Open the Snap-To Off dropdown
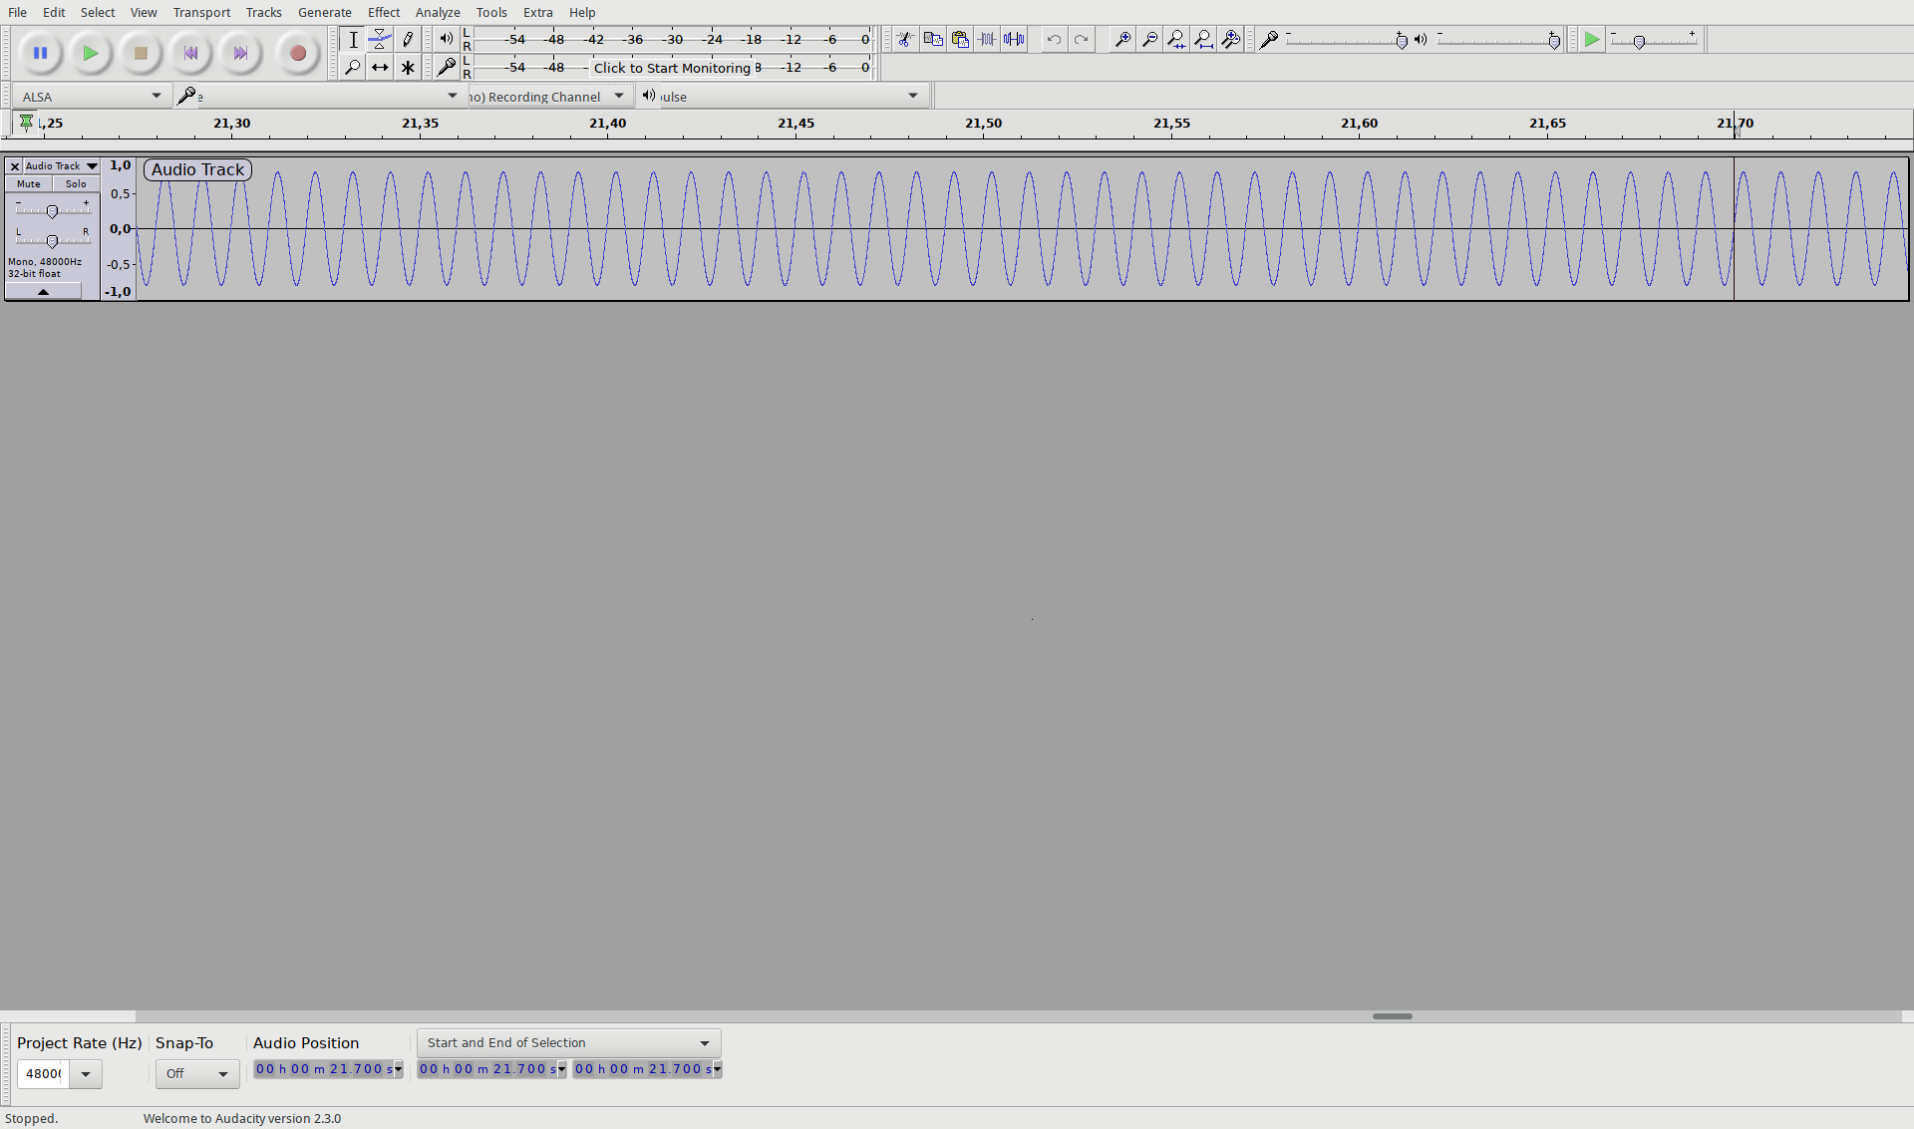Image resolution: width=1914 pixels, height=1129 pixels. click(x=197, y=1073)
